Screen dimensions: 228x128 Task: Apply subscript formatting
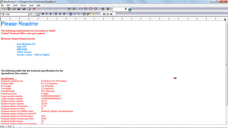79,14
